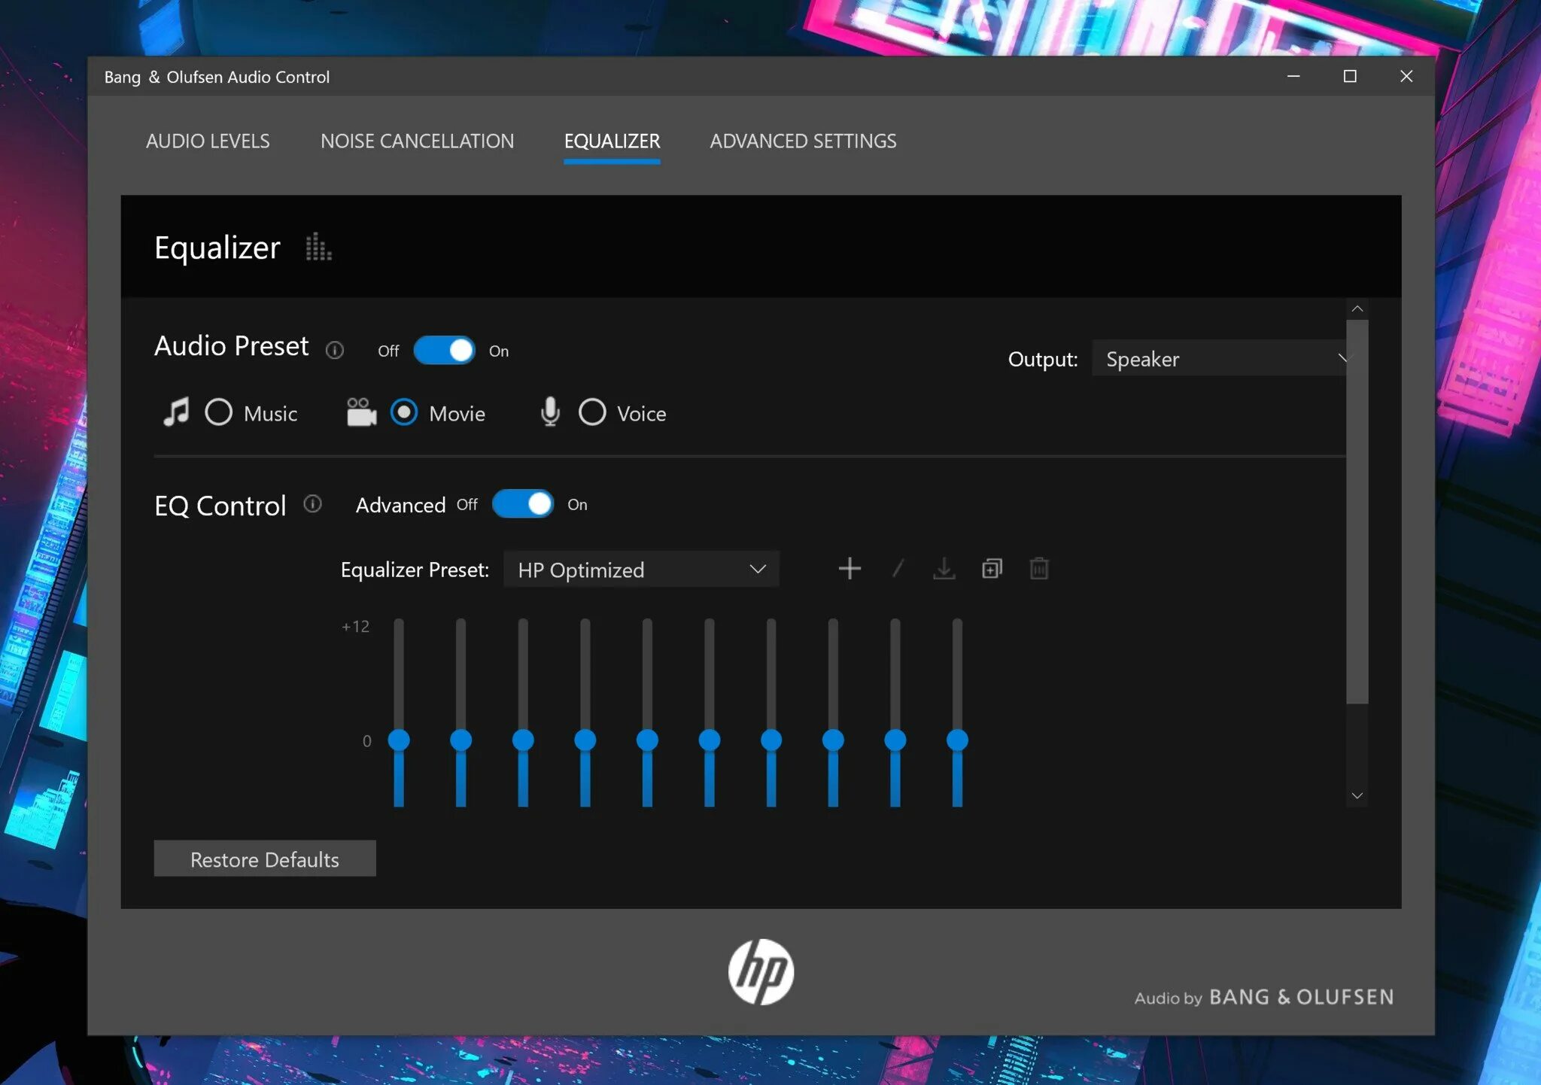Maximize the Audio Control window
Screen dimensions: 1541x1085
tap(1350, 76)
